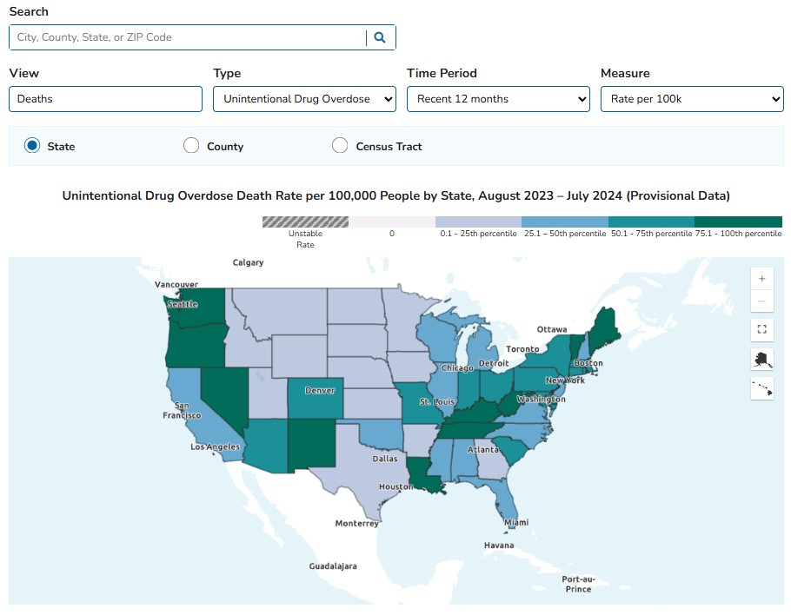Click the search magnifier icon
Screen dimensions: 791x615
point(380,37)
